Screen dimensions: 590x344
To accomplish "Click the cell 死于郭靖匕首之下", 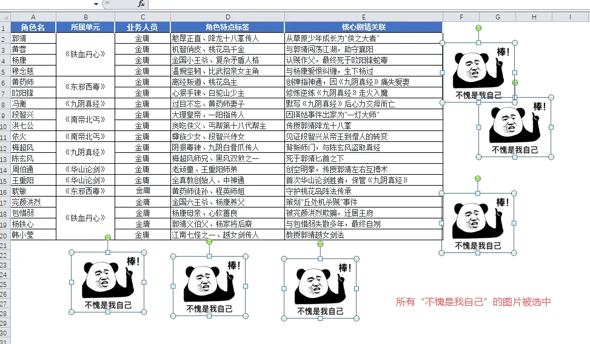I will point(363,158).
